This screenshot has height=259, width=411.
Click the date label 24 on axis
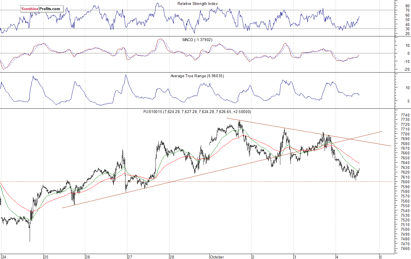coord(4,257)
